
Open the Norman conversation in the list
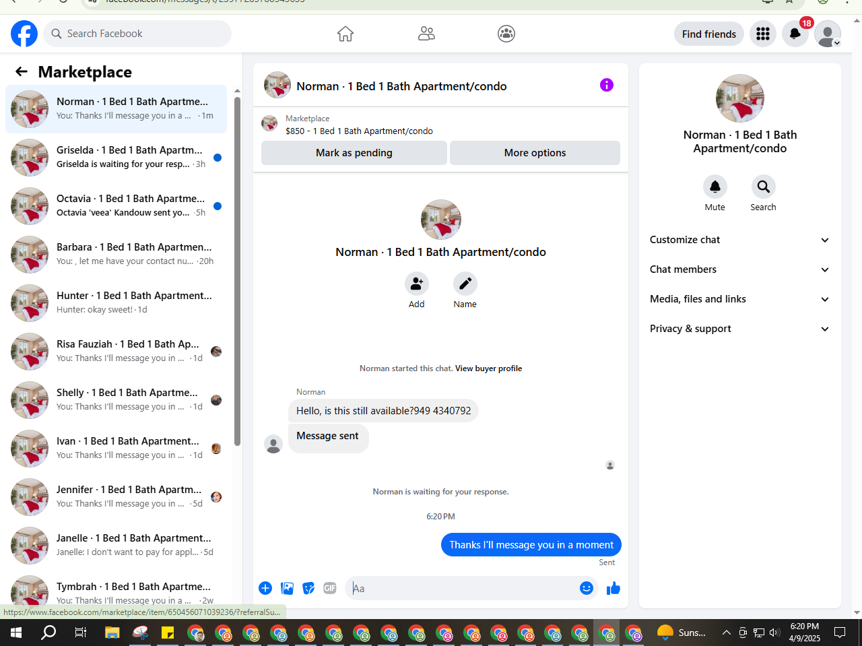point(116,109)
